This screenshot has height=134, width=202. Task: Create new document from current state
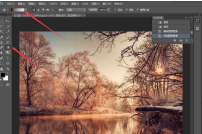175,41
